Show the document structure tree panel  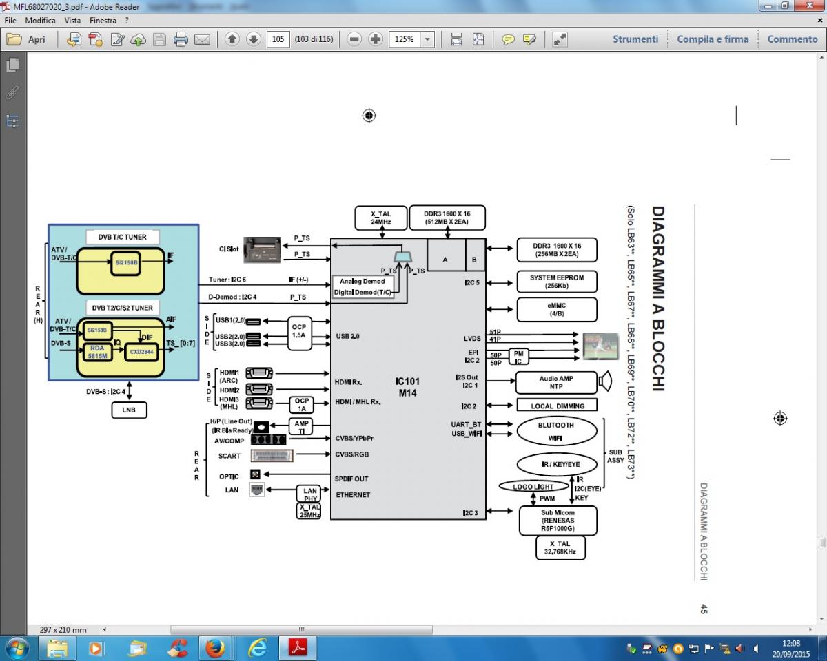(x=12, y=121)
